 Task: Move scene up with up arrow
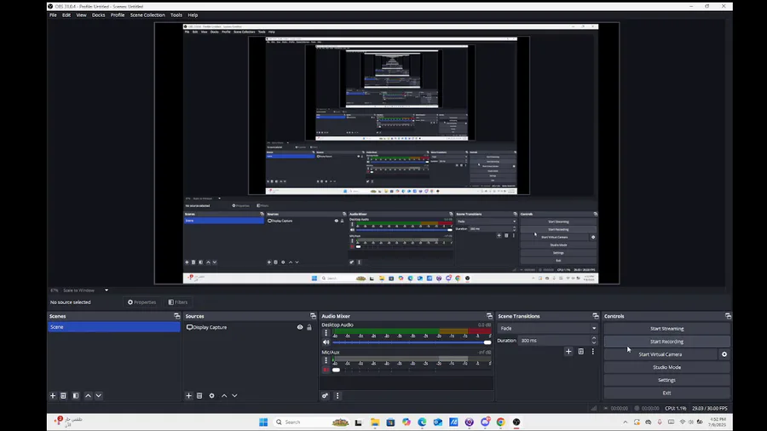pos(88,395)
